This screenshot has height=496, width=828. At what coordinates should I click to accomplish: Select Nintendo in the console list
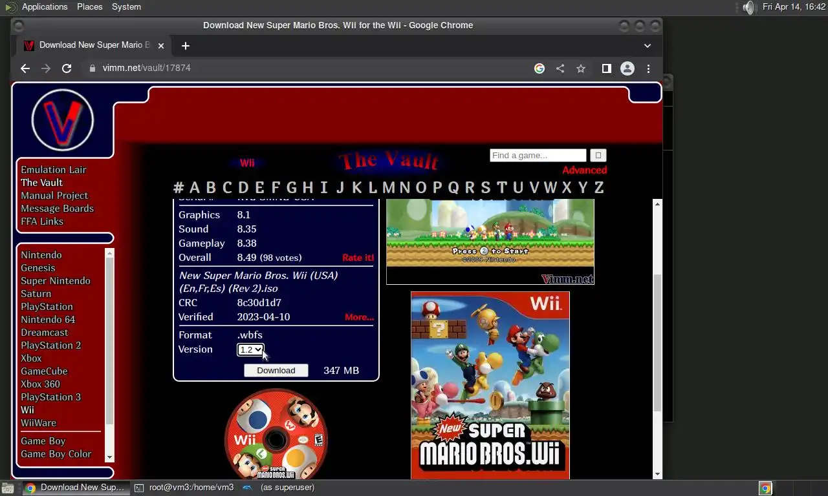(x=41, y=254)
